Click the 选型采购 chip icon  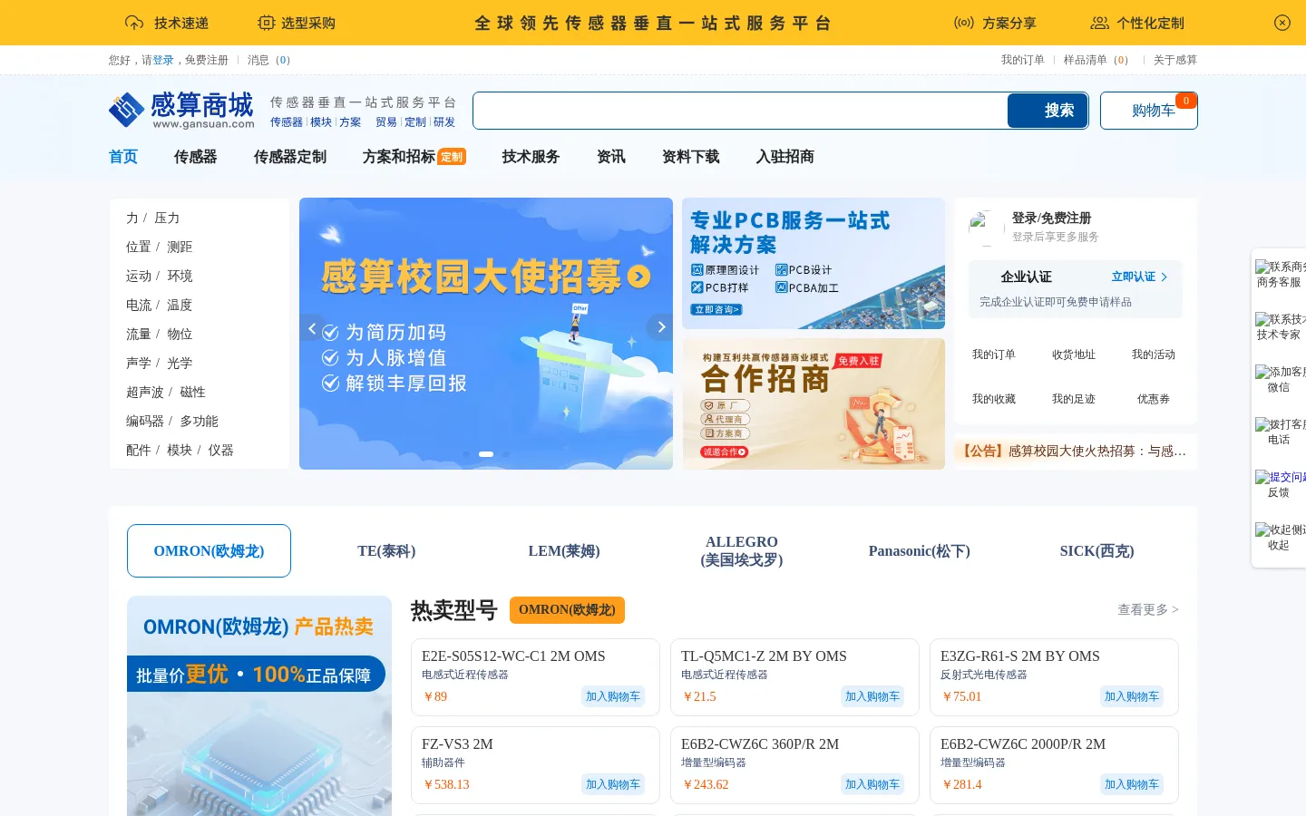(x=266, y=23)
